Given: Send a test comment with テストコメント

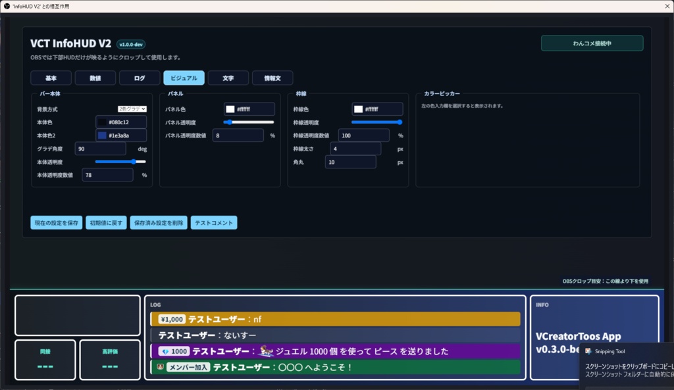Looking at the screenshot, I should pyautogui.click(x=214, y=223).
